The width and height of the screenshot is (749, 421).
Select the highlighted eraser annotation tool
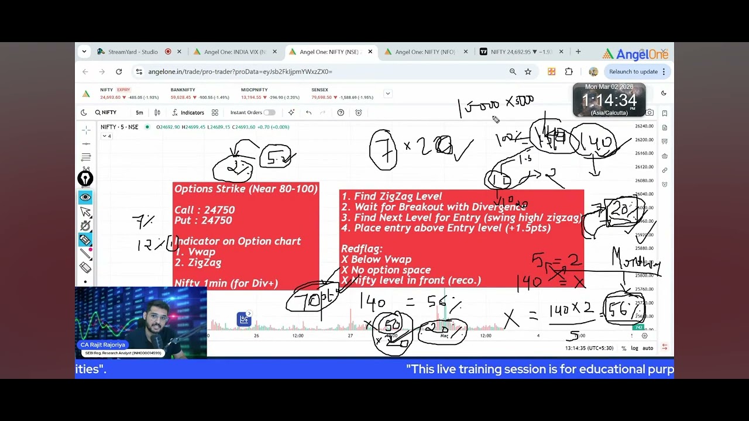pos(85,240)
